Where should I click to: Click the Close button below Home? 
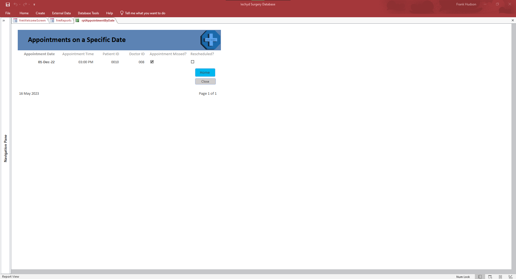[x=205, y=81]
